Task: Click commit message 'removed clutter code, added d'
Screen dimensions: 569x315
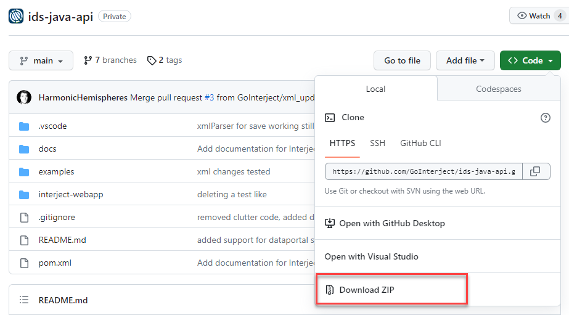Action: pyautogui.click(x=255, y=218)
